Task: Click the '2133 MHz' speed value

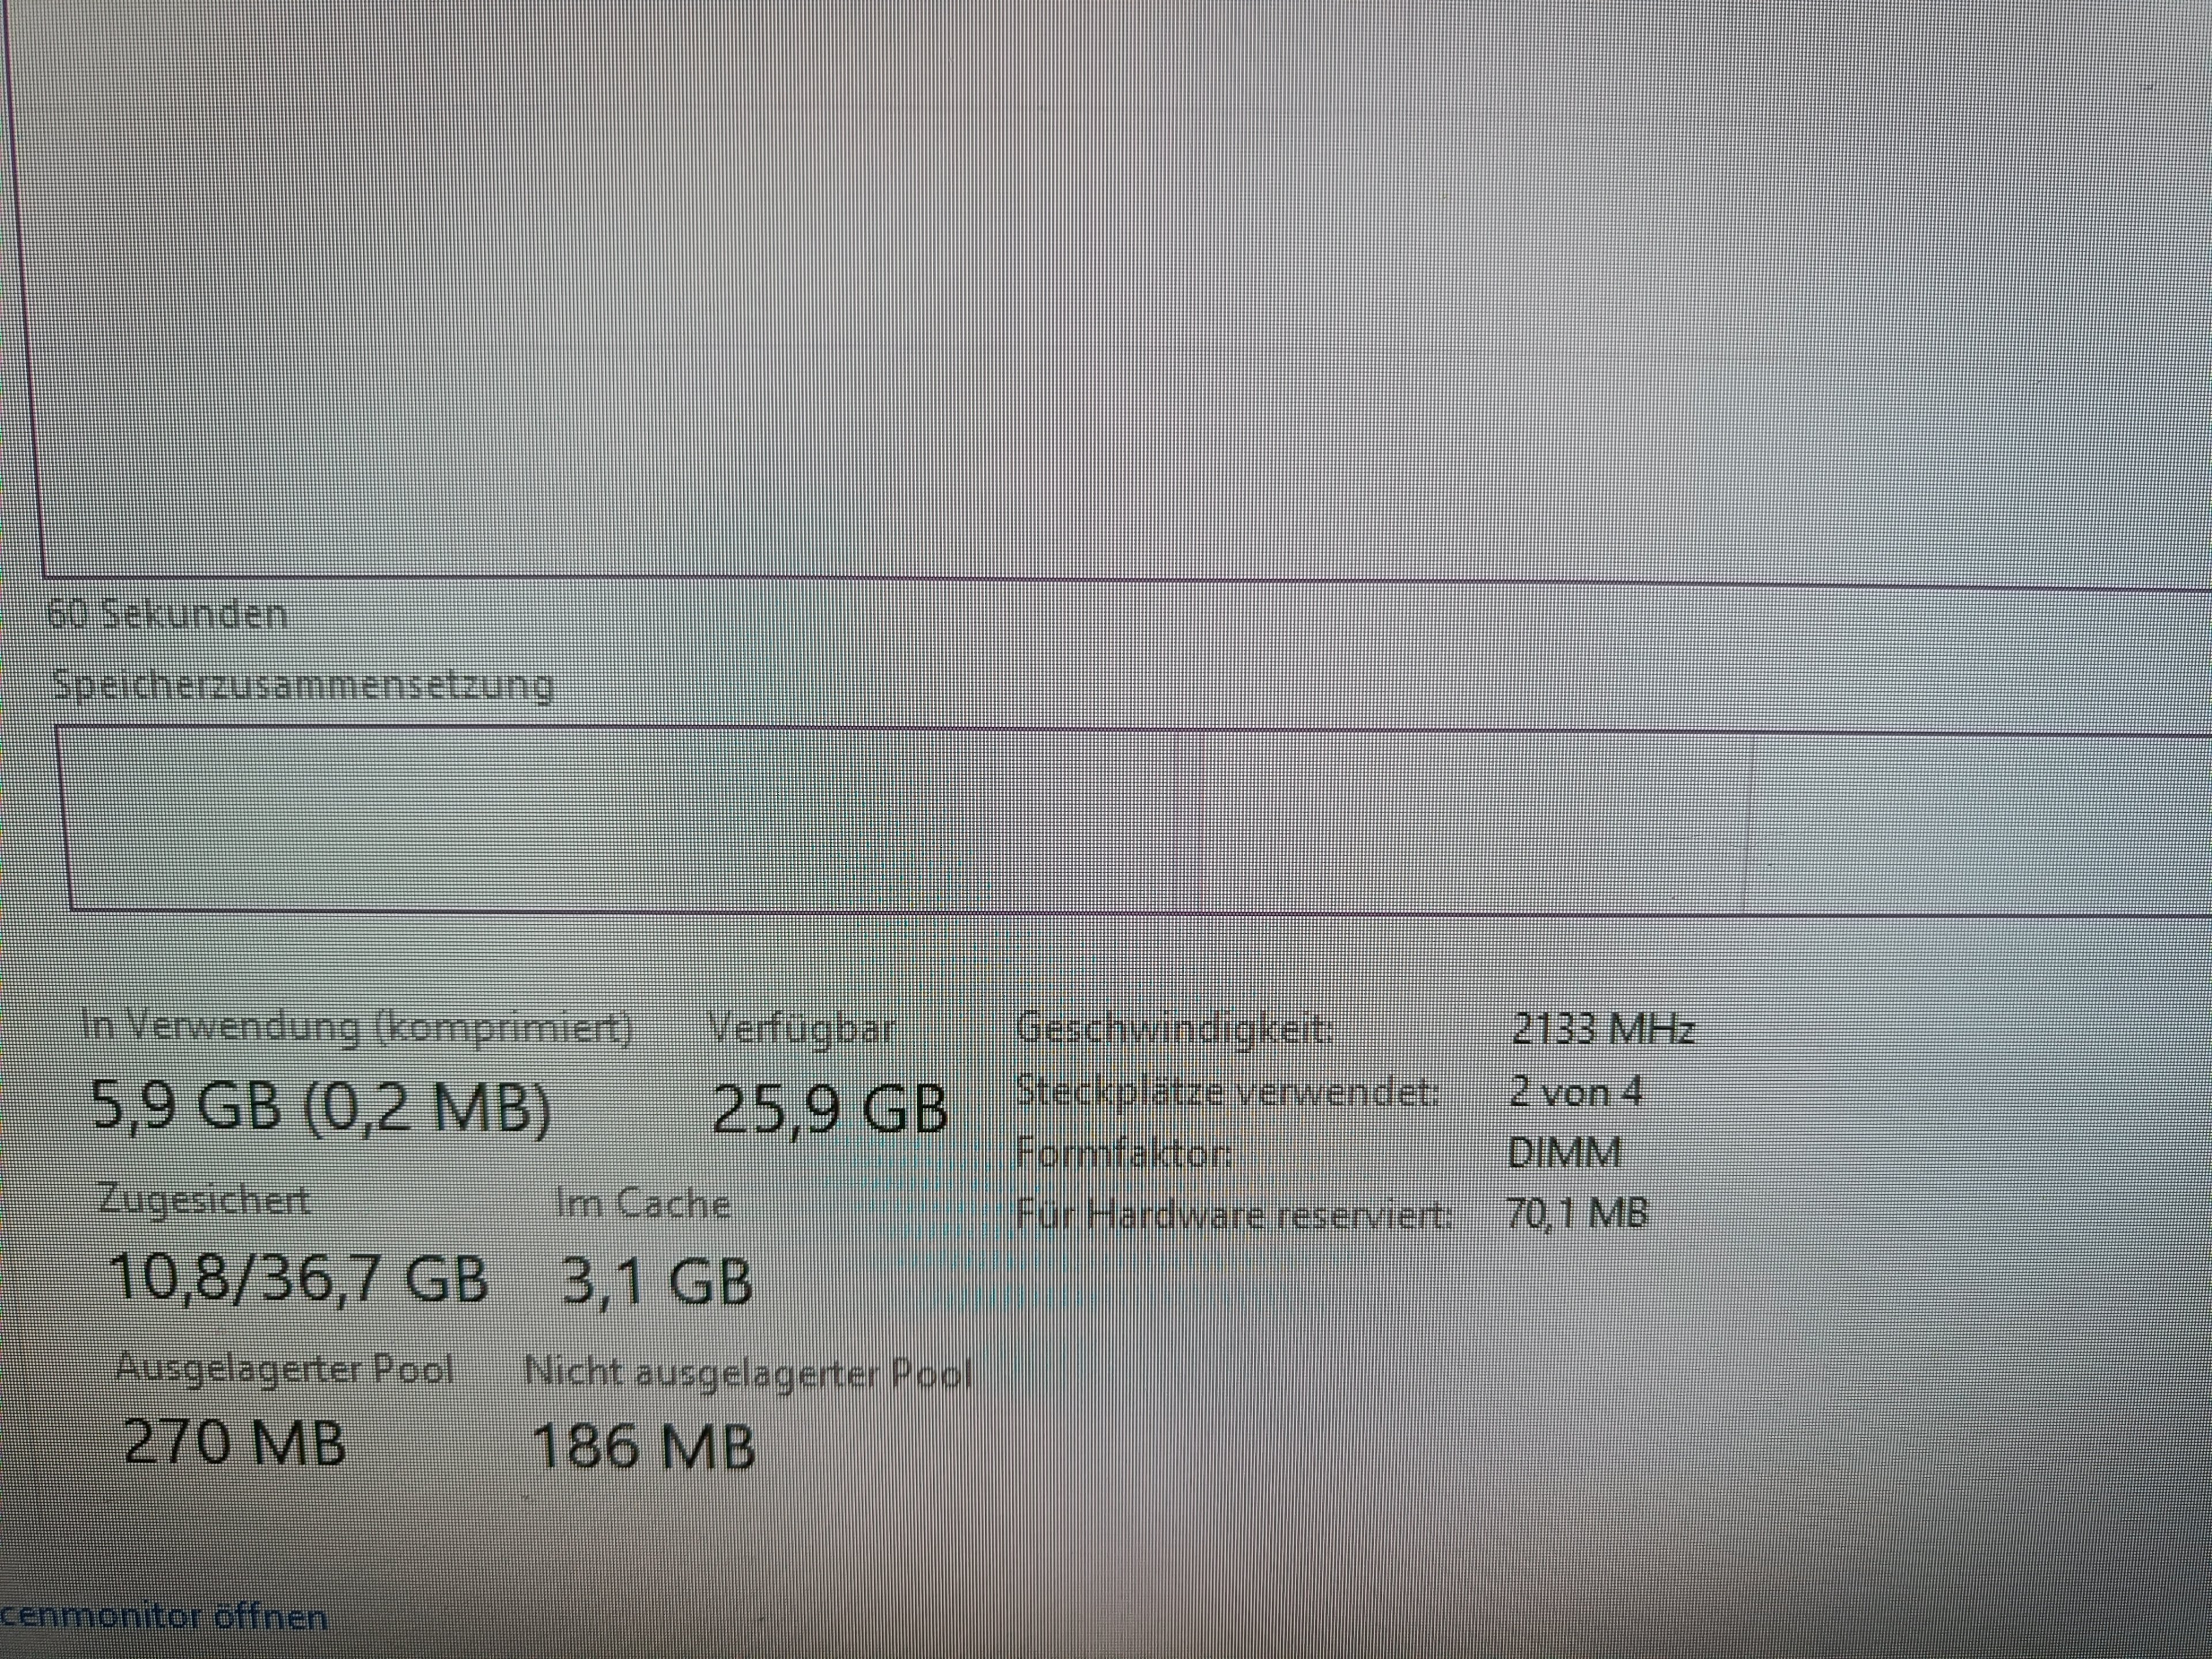Action: [x=1603, y=1029]
